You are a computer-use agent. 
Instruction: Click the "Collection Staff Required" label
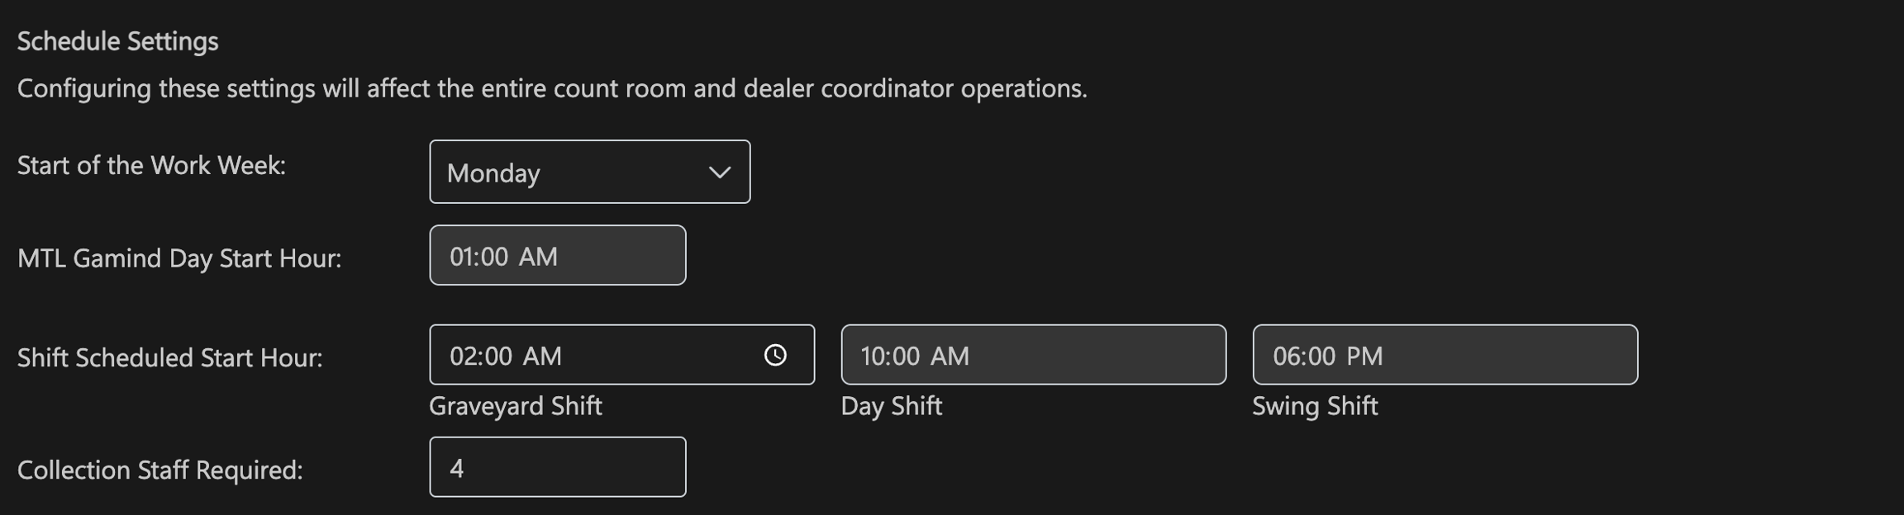coord(159,470)
